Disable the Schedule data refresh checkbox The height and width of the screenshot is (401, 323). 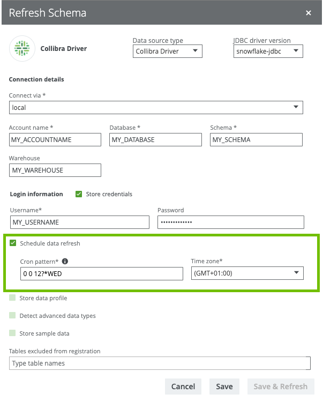coord(13,243)
